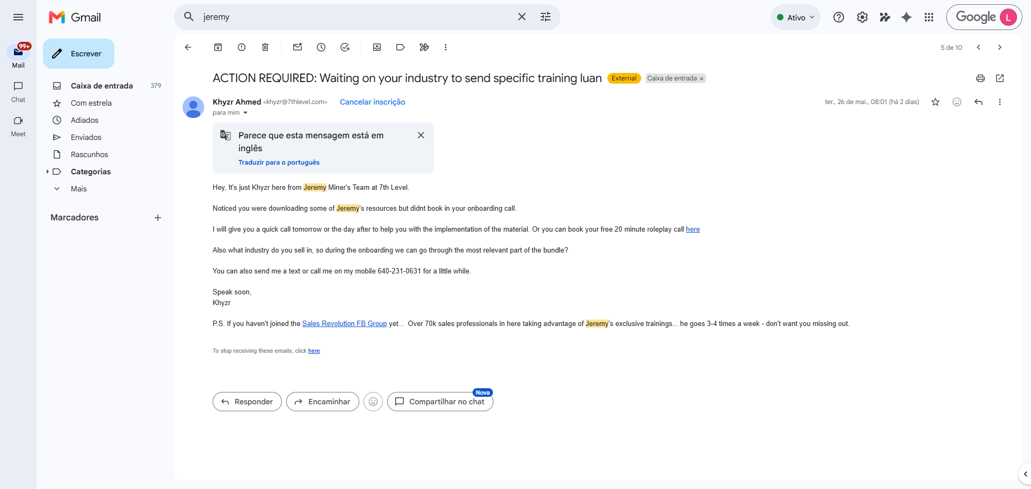This screenshot has width=1031, height=489.
Task: Open the main menu hamburger icon
Action: pyautogui.click(x=18, y=17)
